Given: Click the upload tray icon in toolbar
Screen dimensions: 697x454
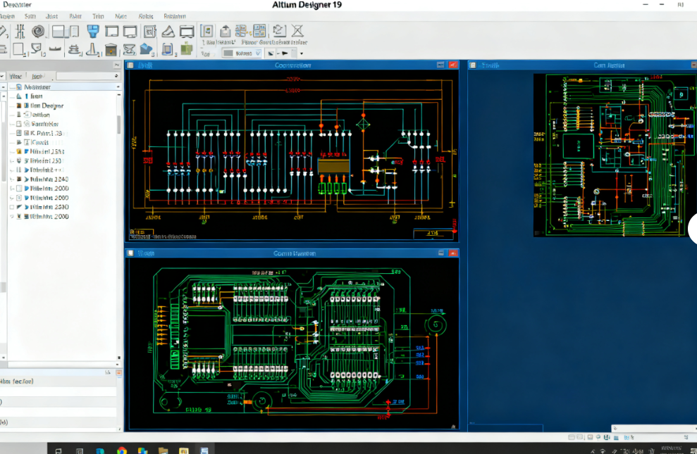Looking at the screenshot, I should 225,31.
